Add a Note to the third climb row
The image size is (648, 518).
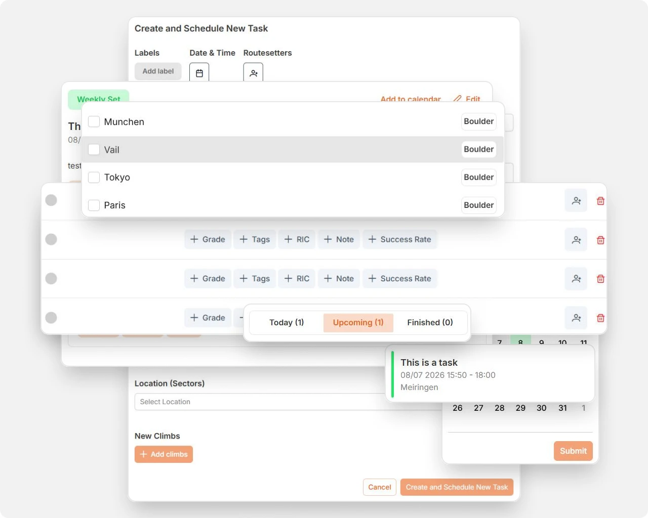coord(339,278)
